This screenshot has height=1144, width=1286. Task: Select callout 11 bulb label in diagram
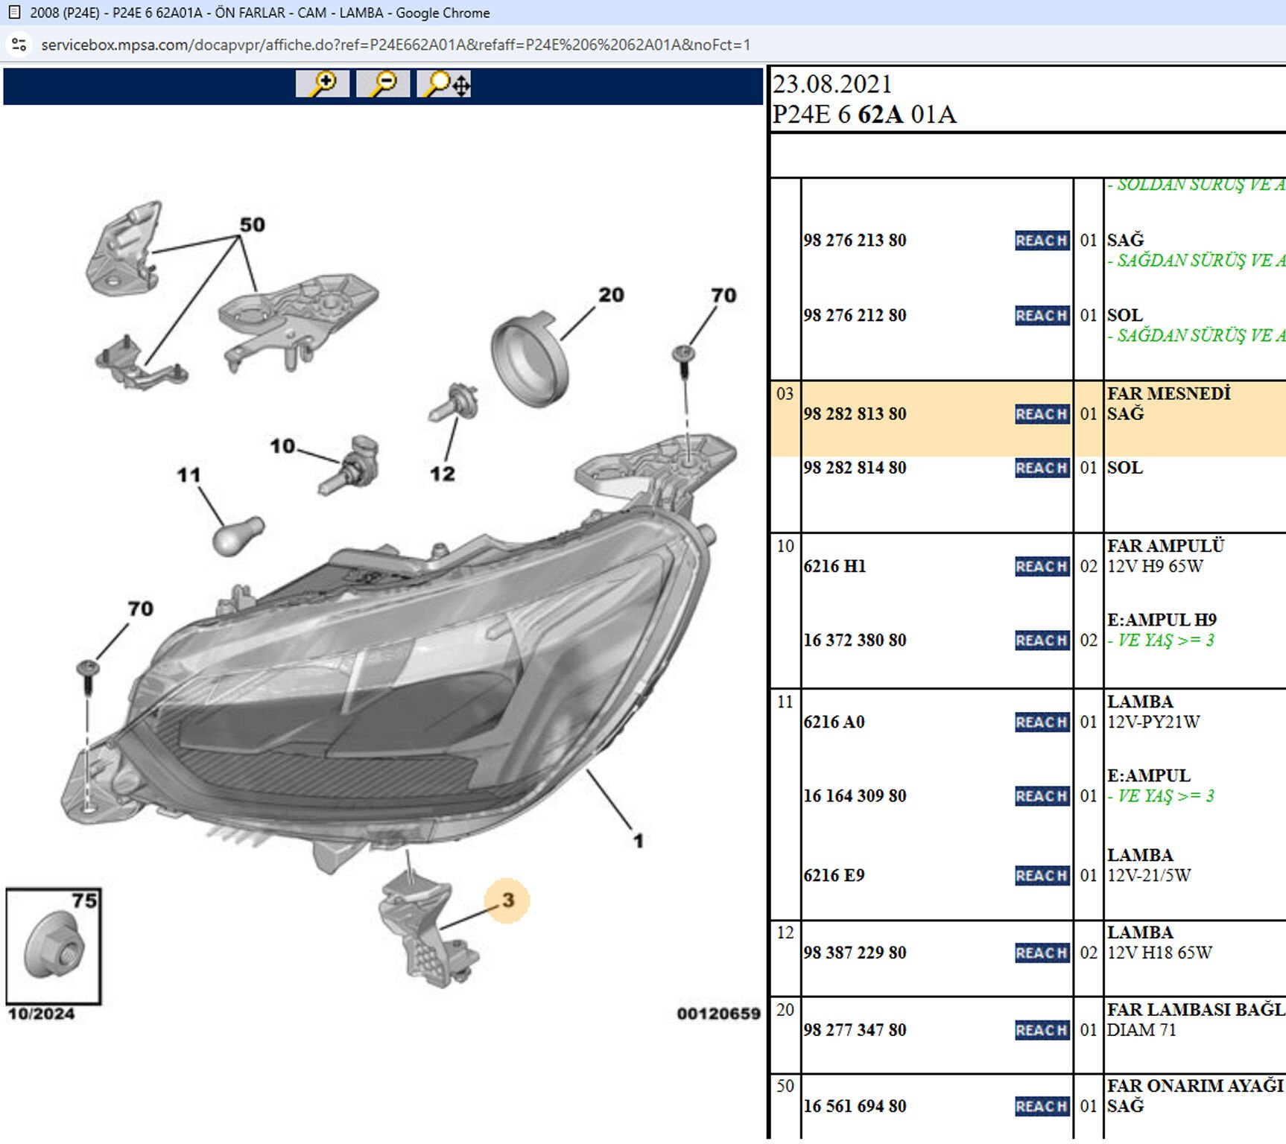point(189,475)
